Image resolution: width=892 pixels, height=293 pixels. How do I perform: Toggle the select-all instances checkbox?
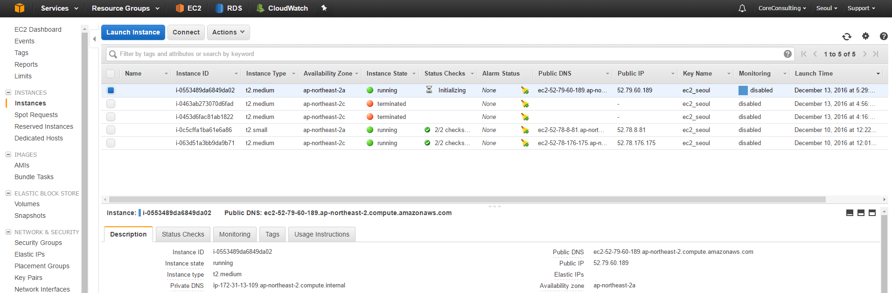pos(111,74)
